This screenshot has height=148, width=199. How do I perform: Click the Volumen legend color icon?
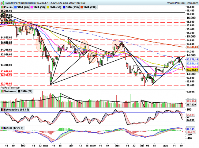[x=2, y=91]
